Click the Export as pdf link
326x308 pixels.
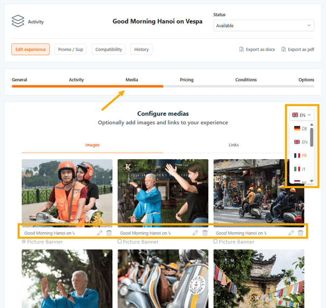point(297,49)
